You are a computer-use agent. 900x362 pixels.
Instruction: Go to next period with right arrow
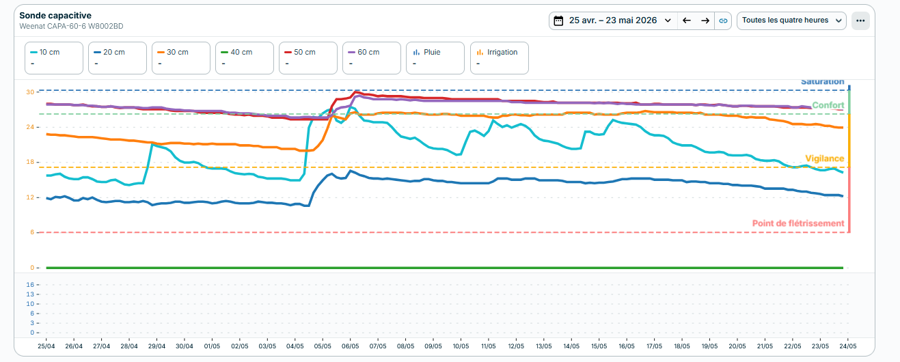coord(705,20)
